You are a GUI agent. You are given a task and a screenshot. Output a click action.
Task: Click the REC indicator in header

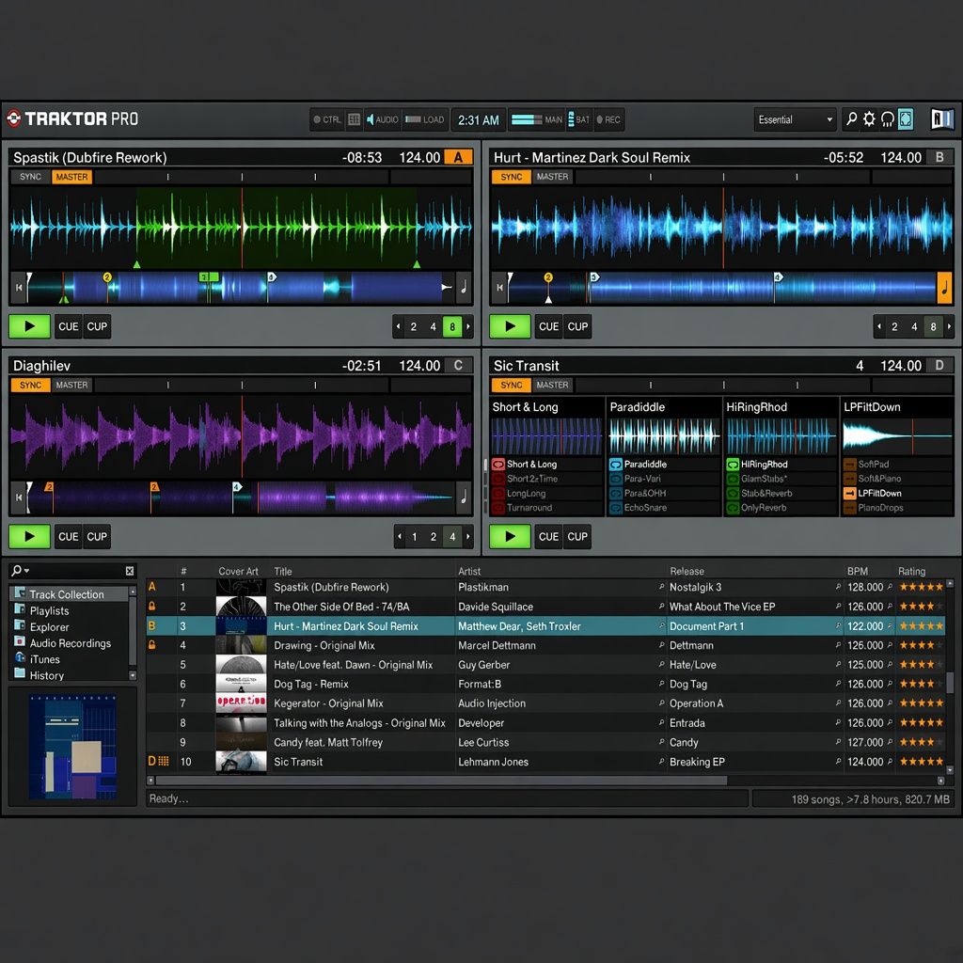tap(608, 119)
